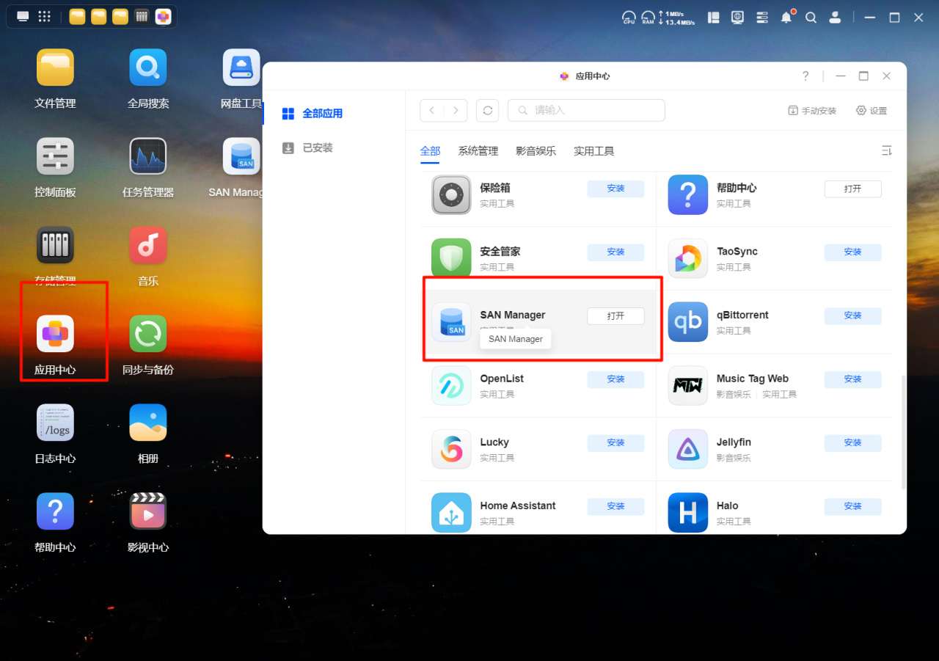Screen dimensions: 939x661
Task: Go back in 应用中心
Action: pos(432,110)
